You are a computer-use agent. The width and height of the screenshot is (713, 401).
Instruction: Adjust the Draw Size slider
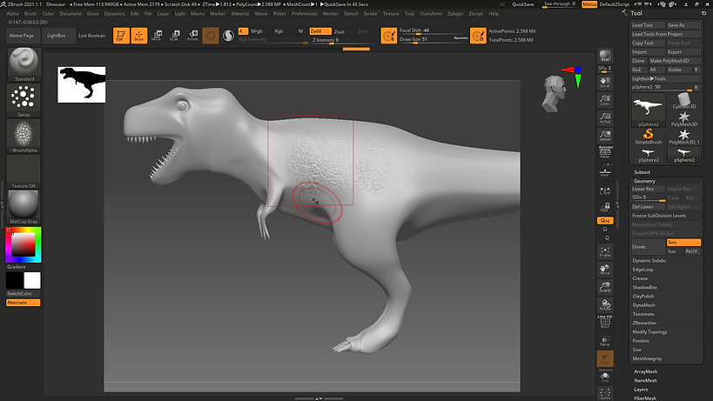click(x=434, y=39)
